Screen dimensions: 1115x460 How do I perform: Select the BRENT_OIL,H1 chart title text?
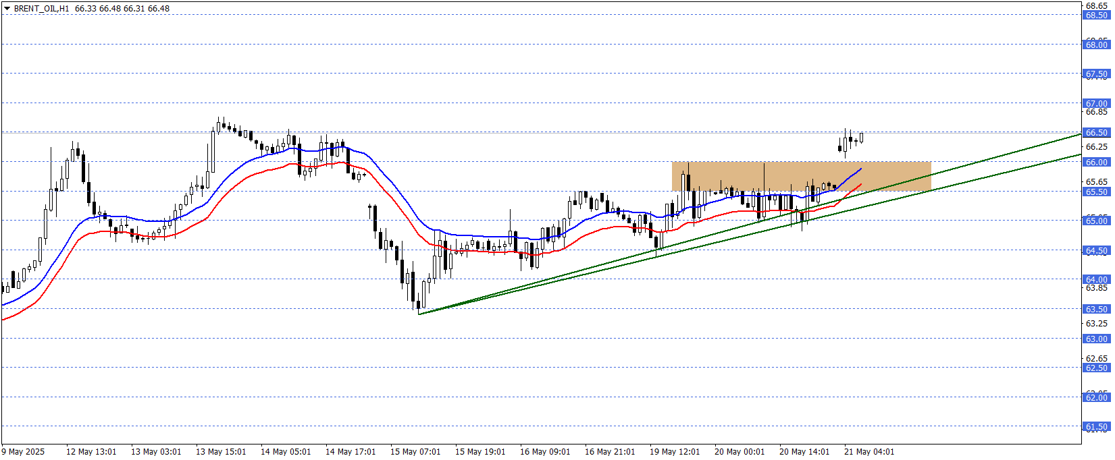point(42,9)
